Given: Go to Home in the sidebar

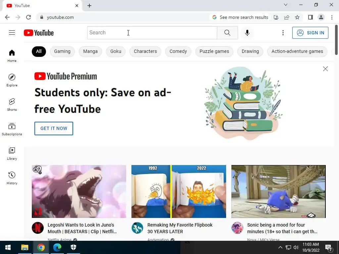Looking at the screenshot, I should (12, 56).
